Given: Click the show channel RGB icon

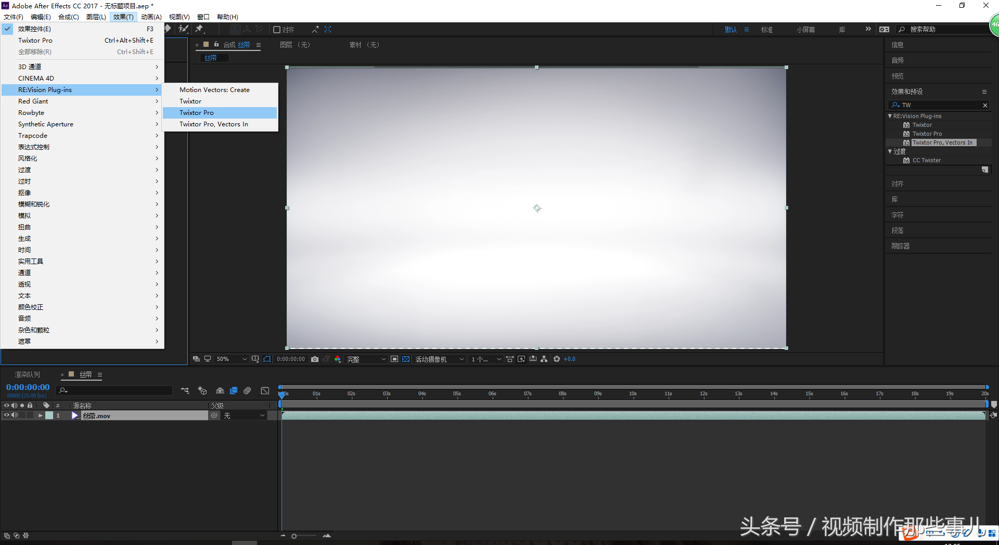Looking at the screenshot, I should [x=338, y=359].
